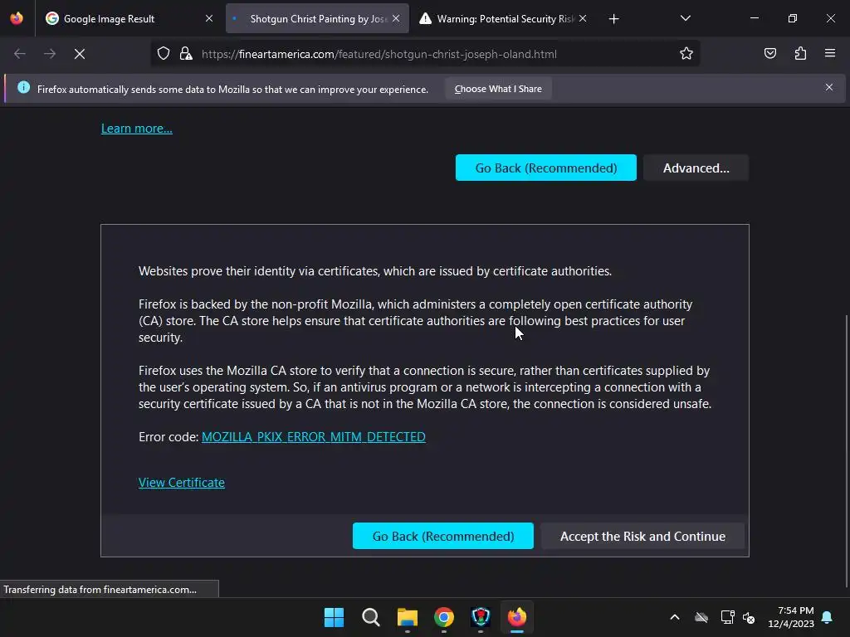Show hidden system tray icons chevron
Image resolution: width=850 pixels, height=637 pixels.
(x=674, y=617)
